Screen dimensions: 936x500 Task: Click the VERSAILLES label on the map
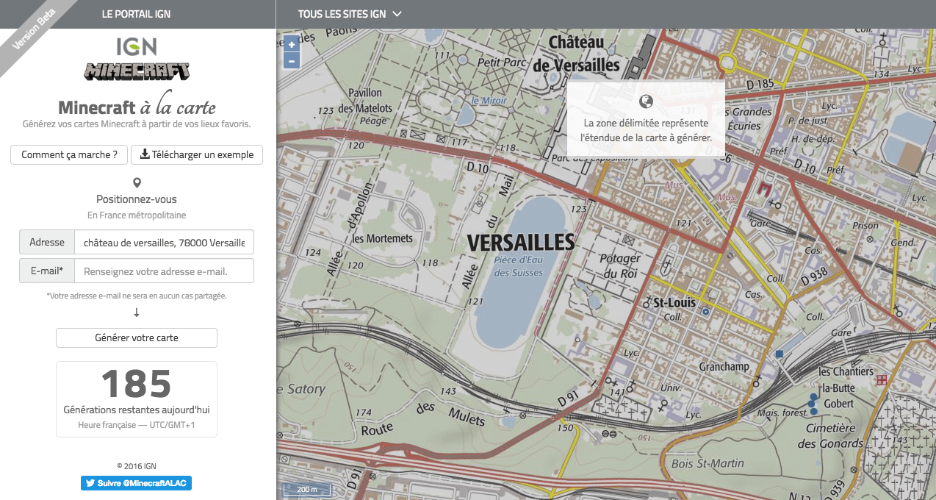tap(521, 242)
